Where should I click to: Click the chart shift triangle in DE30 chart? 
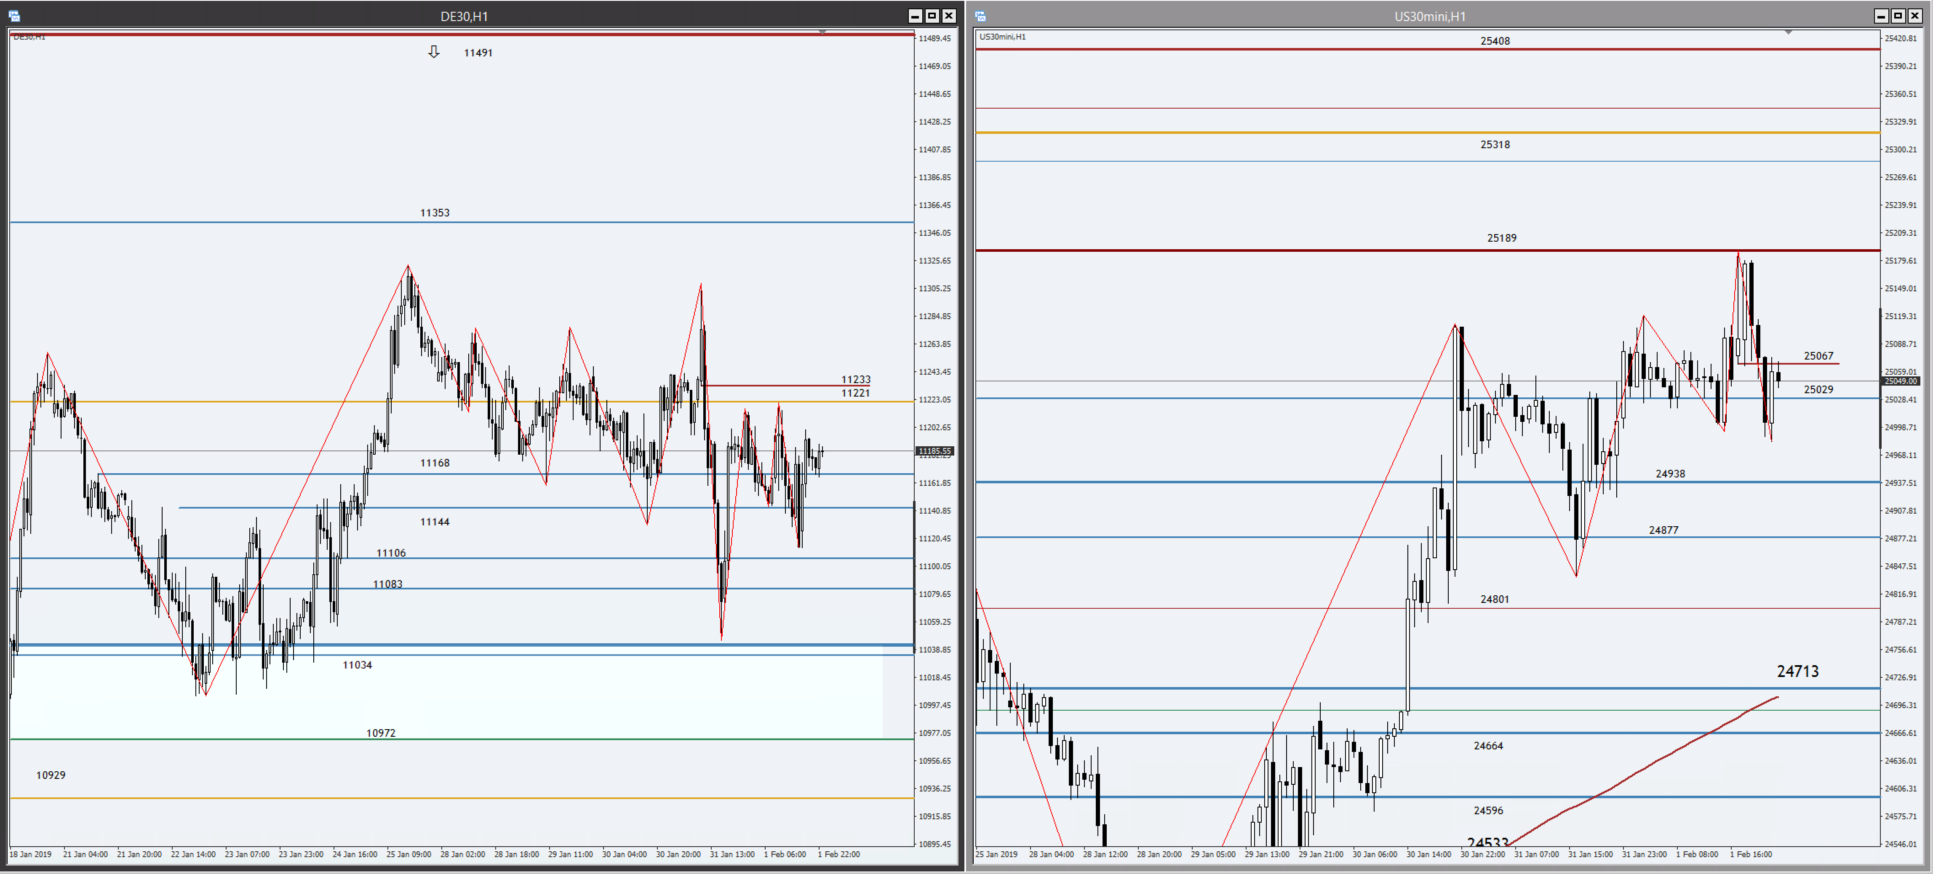(822, 32)
